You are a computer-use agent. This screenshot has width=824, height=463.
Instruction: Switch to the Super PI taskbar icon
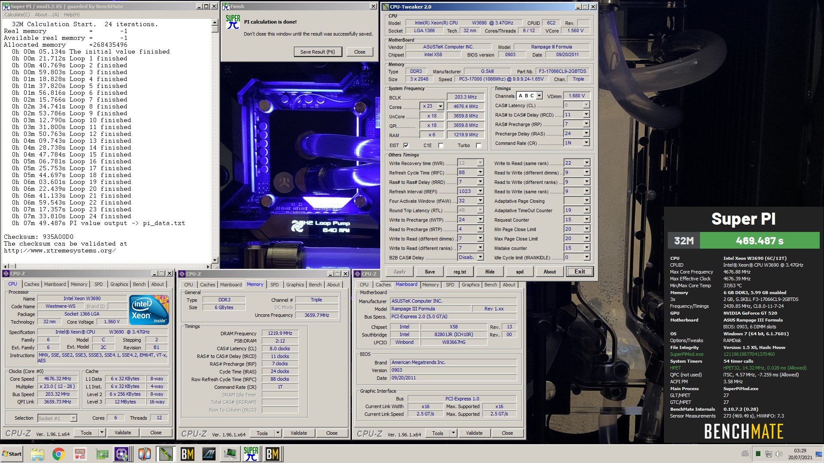point(251,454)
